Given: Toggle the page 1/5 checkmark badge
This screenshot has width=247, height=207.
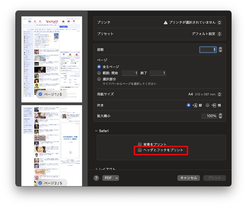Looking at the screenshot, I should [40, 94].
